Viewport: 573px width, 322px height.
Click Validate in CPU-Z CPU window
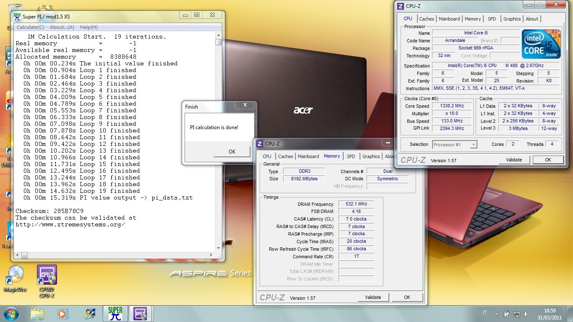514,160
